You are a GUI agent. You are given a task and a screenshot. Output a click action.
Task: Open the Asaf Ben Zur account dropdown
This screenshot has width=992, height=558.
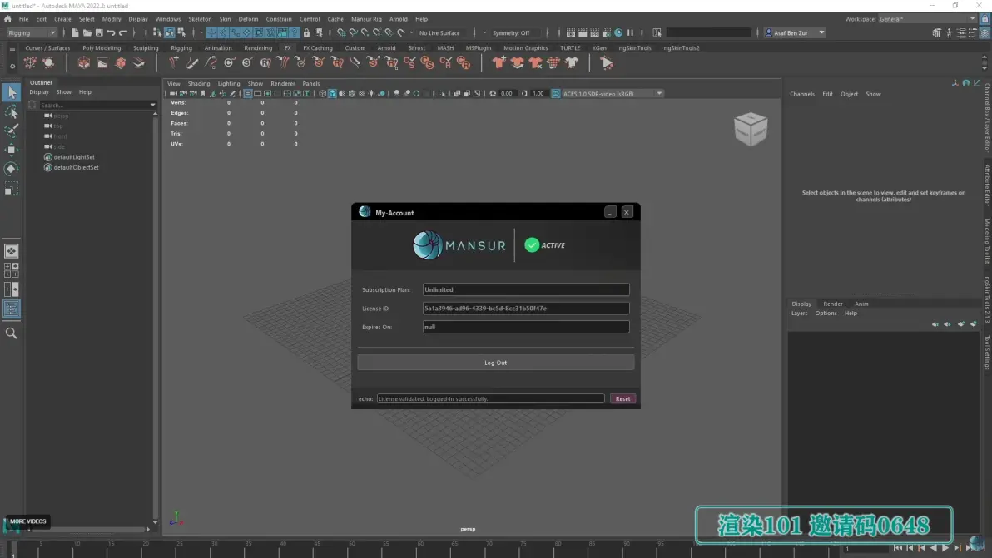coord(795,33)
